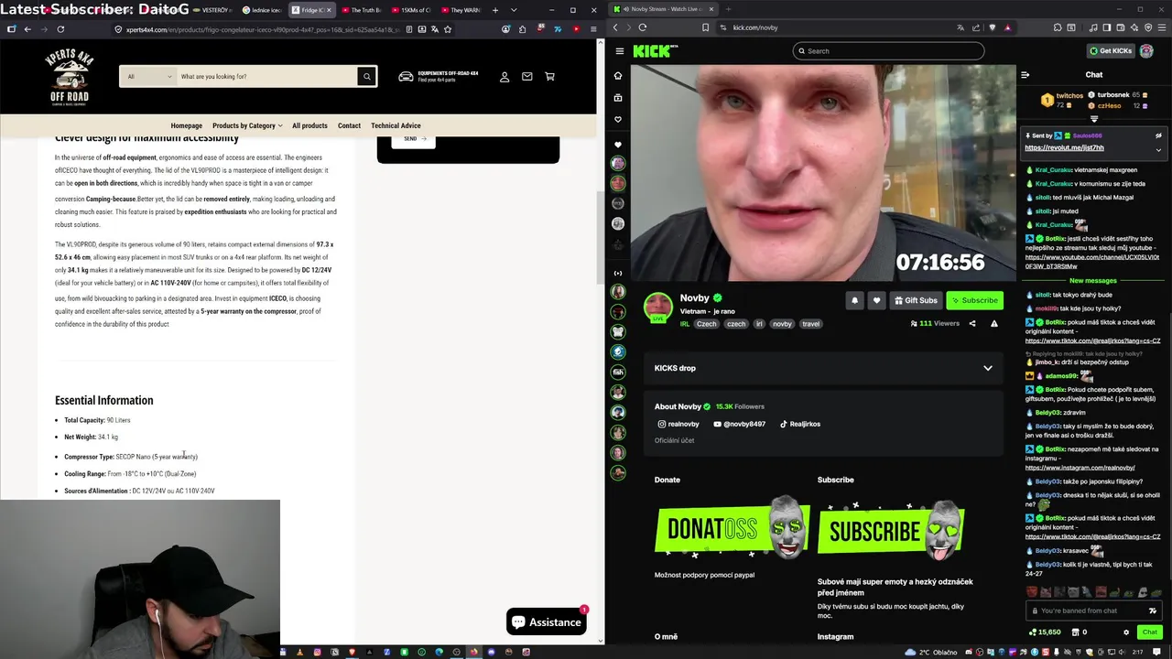Open recommended channel fish in sidebar
1172x659 pixels.
coord(618,373)
